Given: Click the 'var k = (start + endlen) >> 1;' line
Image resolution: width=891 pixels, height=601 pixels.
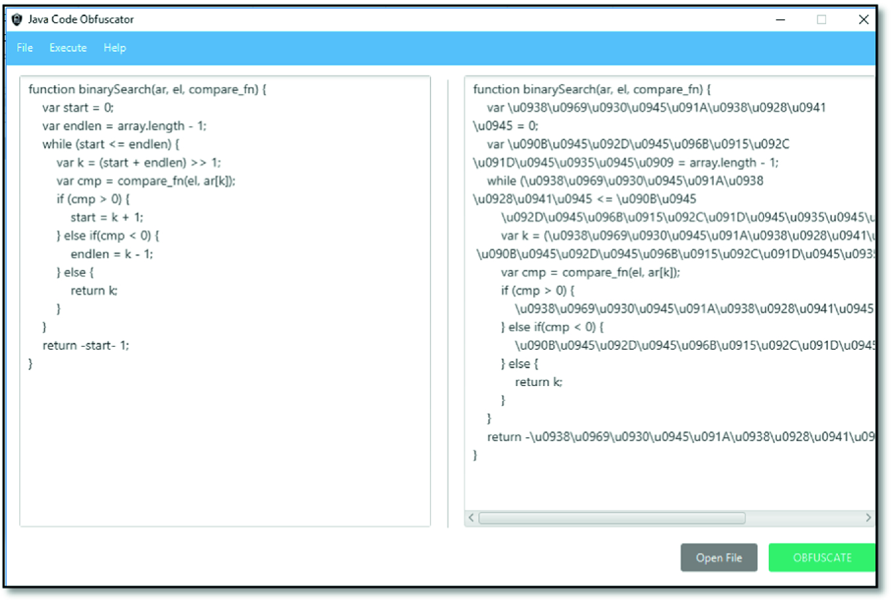Looking at the screenshot, I should pos(138,163).
